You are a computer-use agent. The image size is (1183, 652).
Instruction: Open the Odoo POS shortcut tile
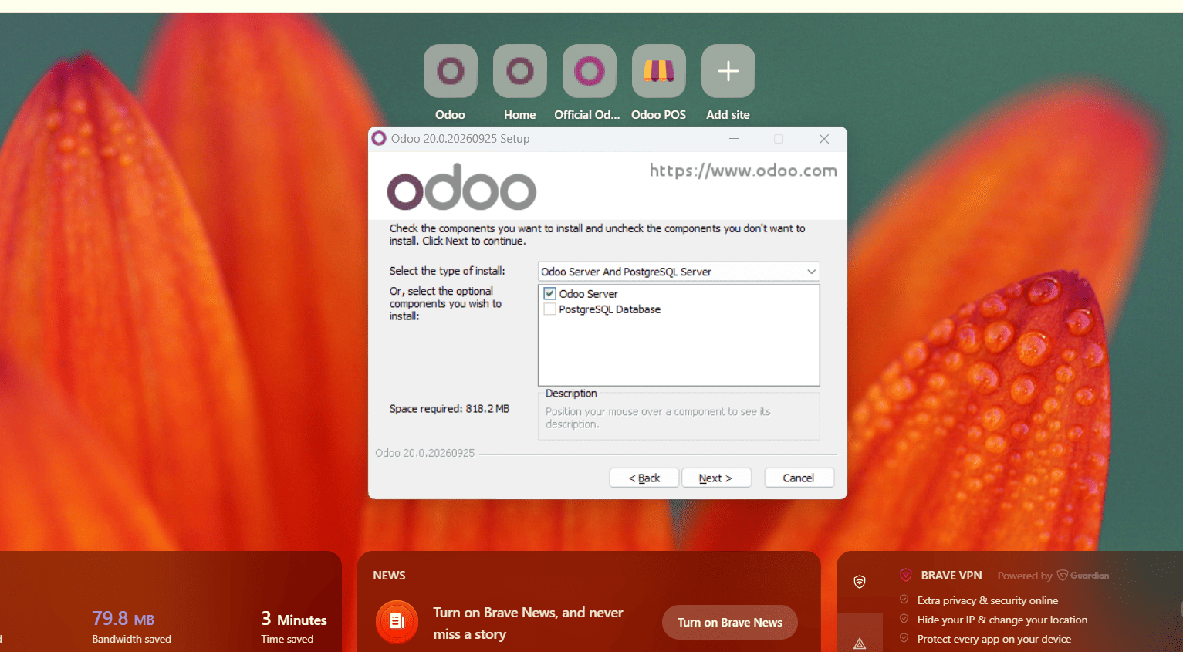coord(659,71)
